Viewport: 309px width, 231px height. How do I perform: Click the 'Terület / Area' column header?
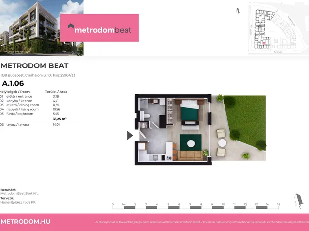point(56,92)
